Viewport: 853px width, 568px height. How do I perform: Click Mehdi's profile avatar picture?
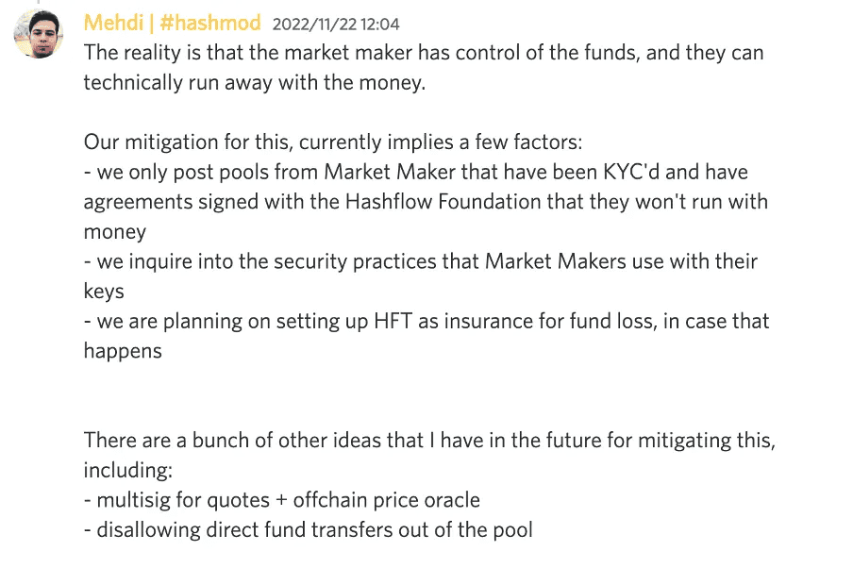click(38, 37)
